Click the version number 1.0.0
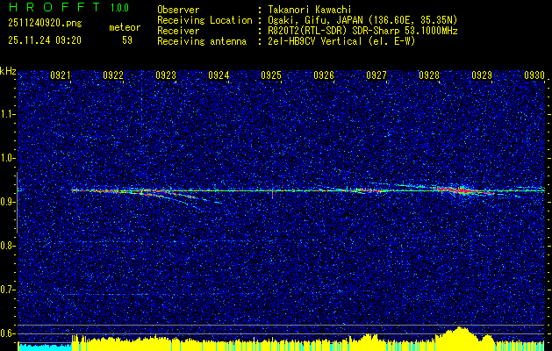The image size is (552, 351). click(x=119, y=8)
